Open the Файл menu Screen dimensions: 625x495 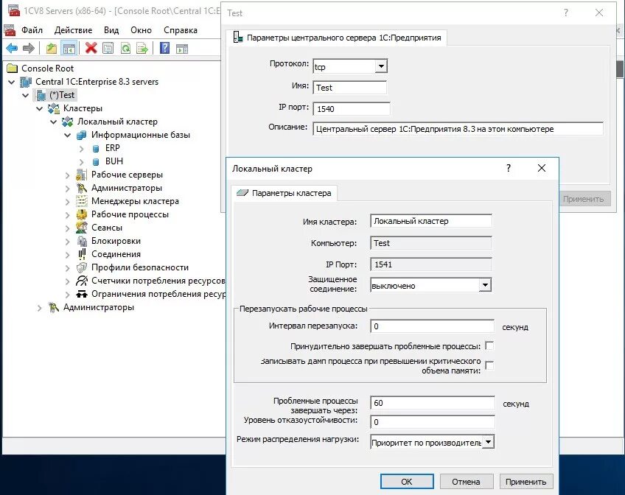[x=32, y=30]
